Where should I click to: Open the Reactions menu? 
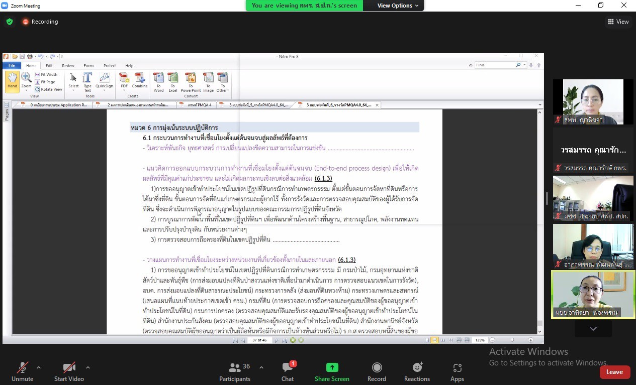tap(417, 367)
